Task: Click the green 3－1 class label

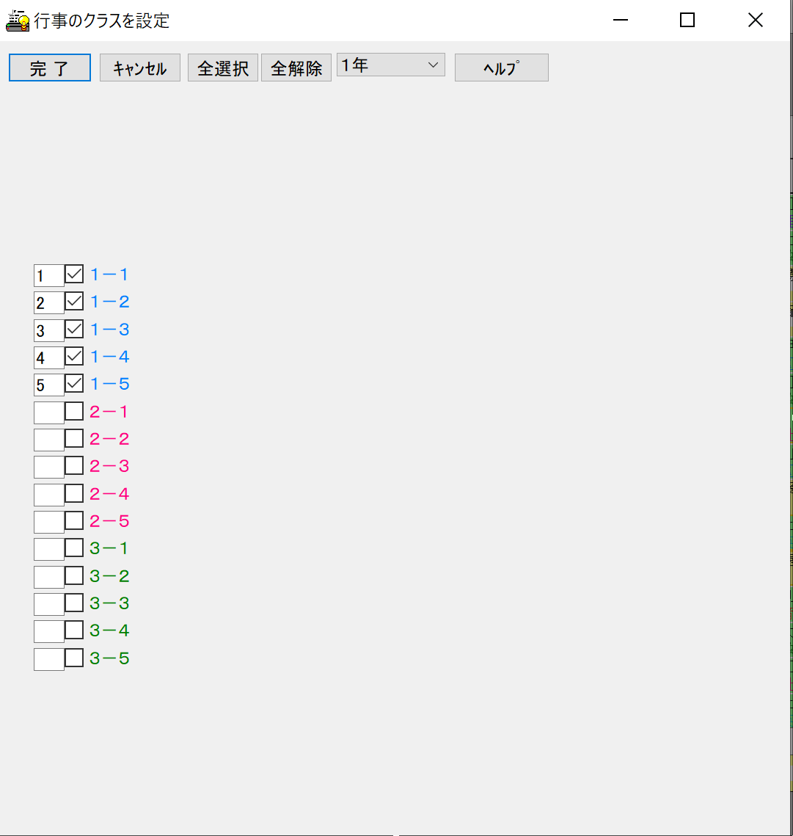Action: pyautogui.click(x=109, y=548)
